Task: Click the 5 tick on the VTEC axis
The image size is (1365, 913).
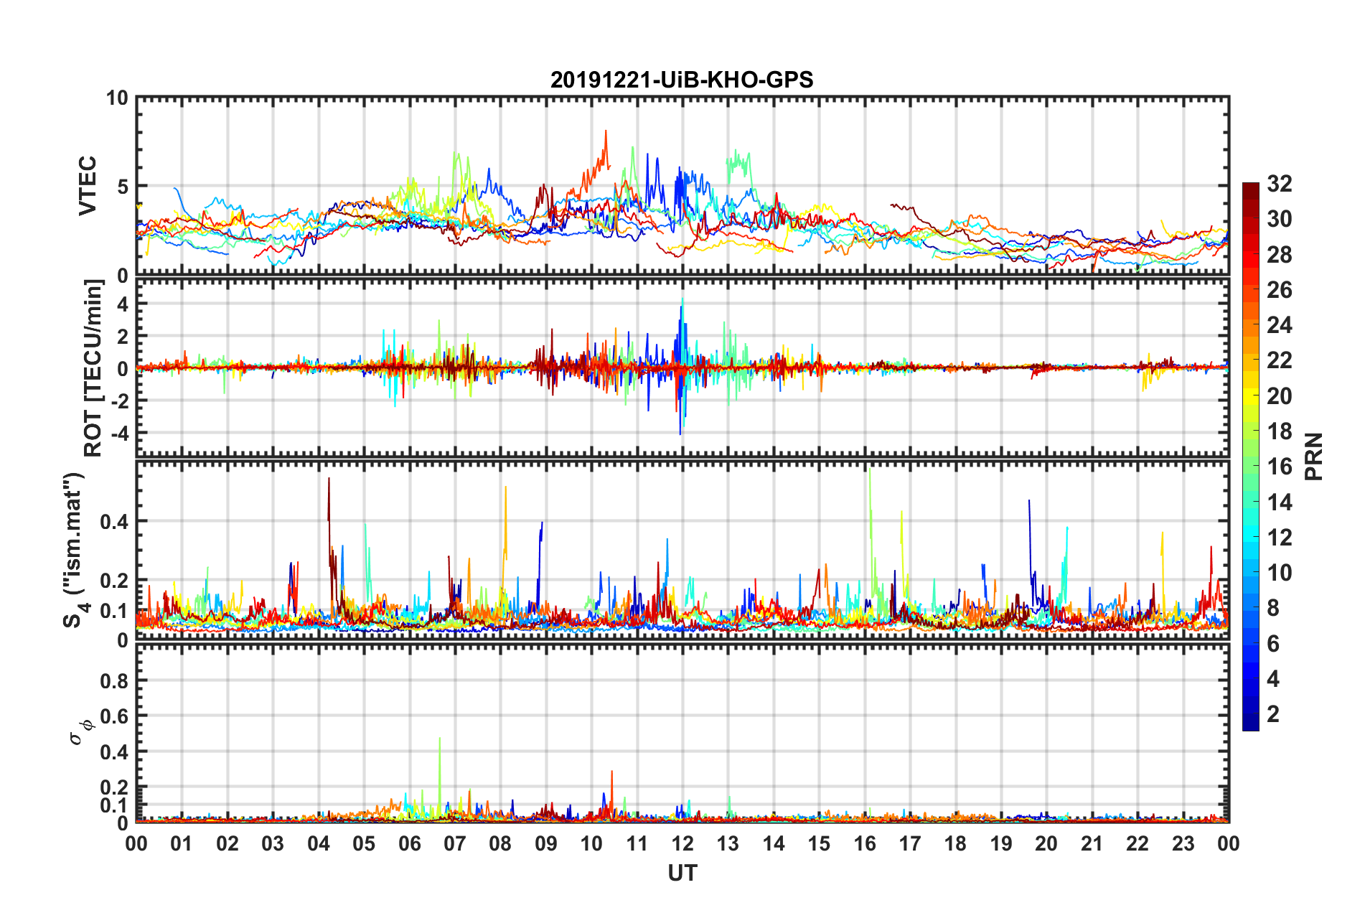Action: tap(123, 187)
